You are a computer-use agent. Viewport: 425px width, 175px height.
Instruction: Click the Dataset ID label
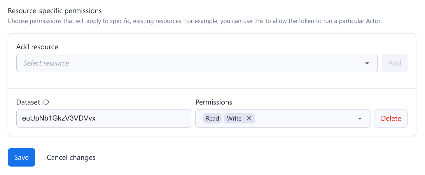(32, 102)
